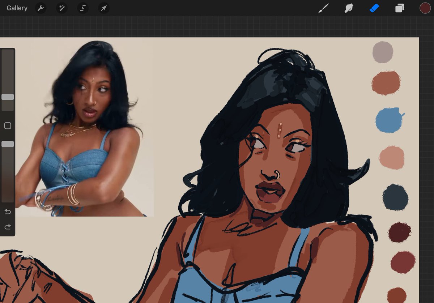Image resolution: width=434 pixels, height=303 pixels.
Task: Click the rust brown swatch at canvas bottom
Action: point(397,295)
